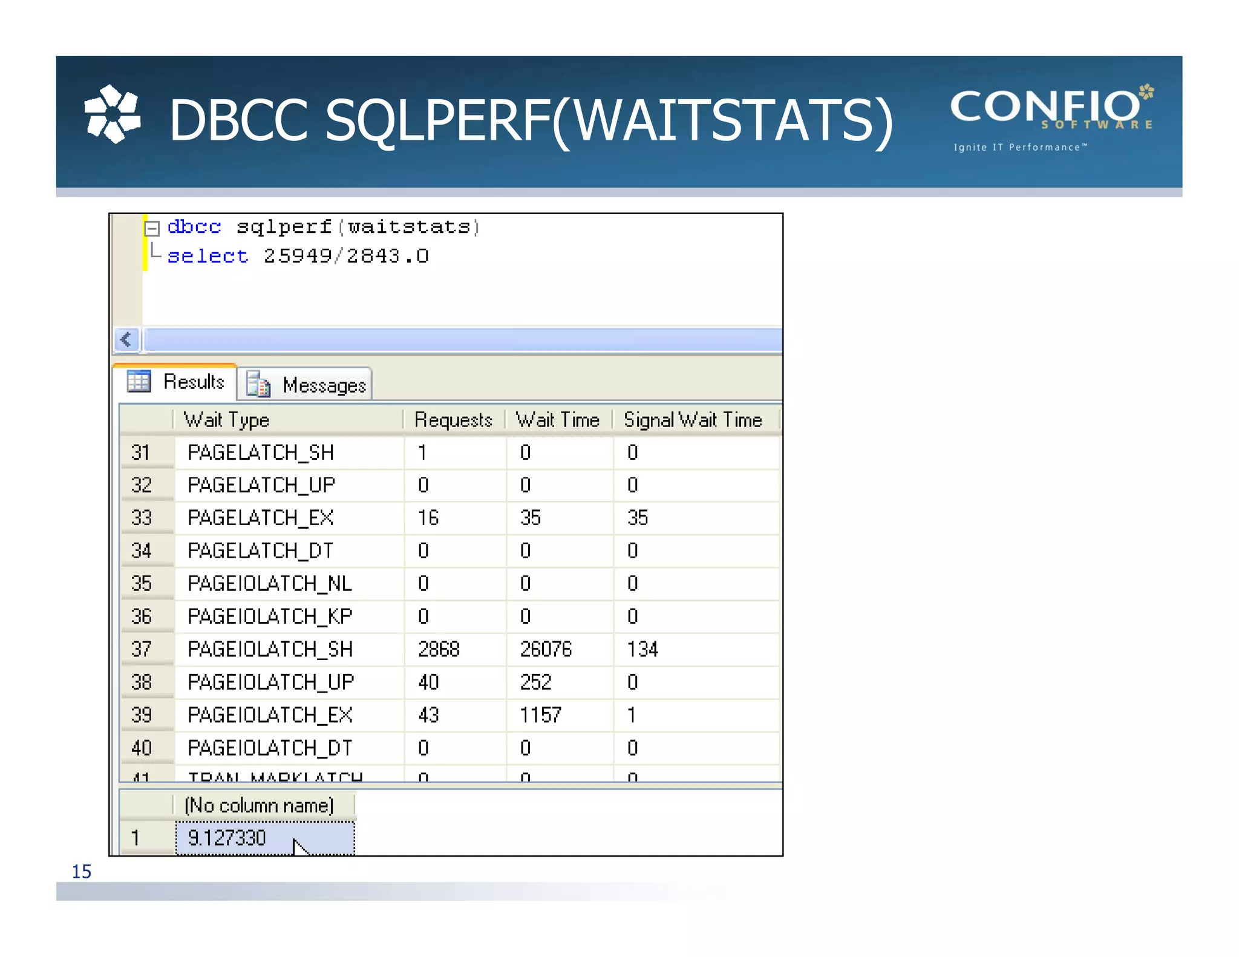Select row header 40
Image resolution: width=1239 pixels, height=957 pixels.
(147, 748)
